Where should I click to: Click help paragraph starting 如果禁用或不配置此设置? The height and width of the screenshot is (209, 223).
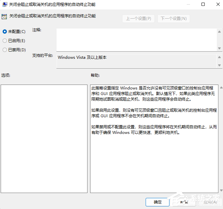pyautogui.click(x=154, y=130)
